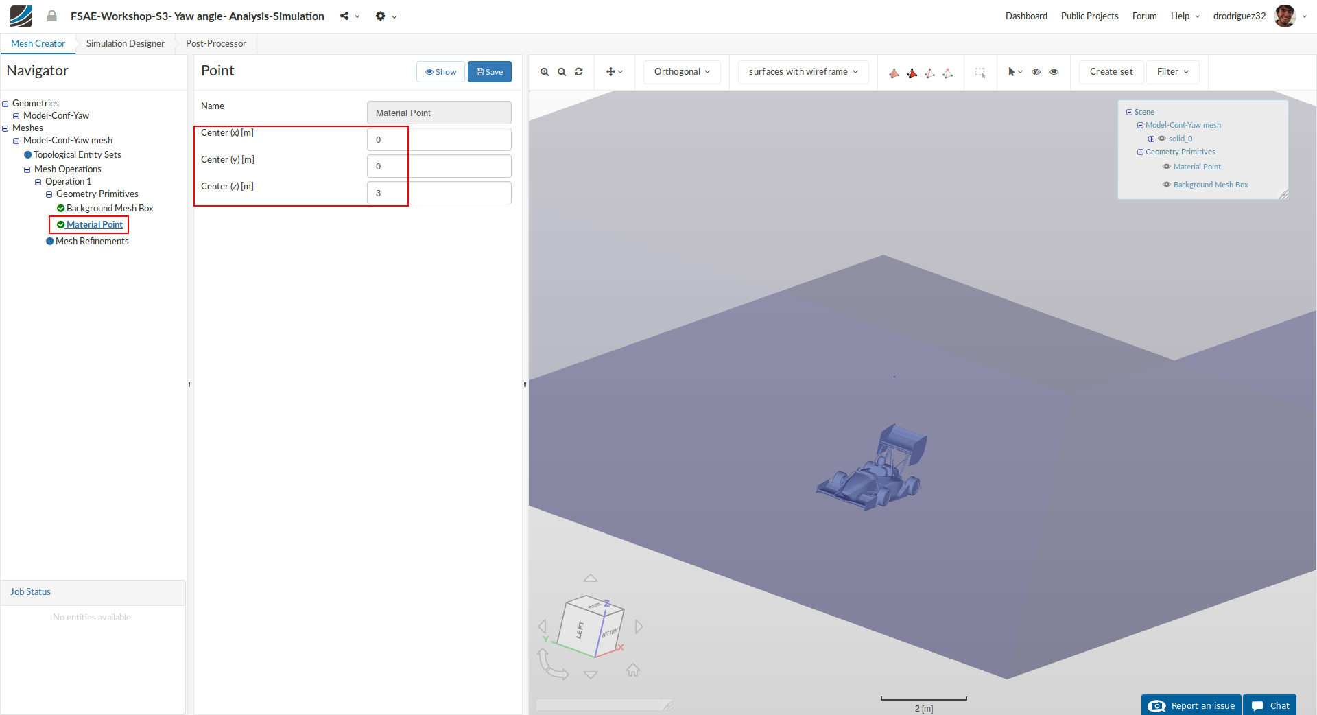The width and height of the screenshot is (1317, 715).
Task: Expand solid_0 in the scene tree
Action: (x=1152, y=139)
